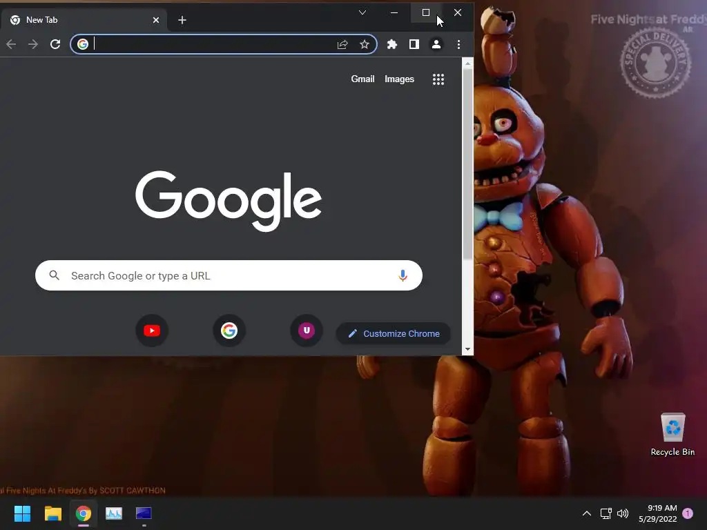
Task: Click the scrollbar down arrow in Chrome
Action: (467, 349)
